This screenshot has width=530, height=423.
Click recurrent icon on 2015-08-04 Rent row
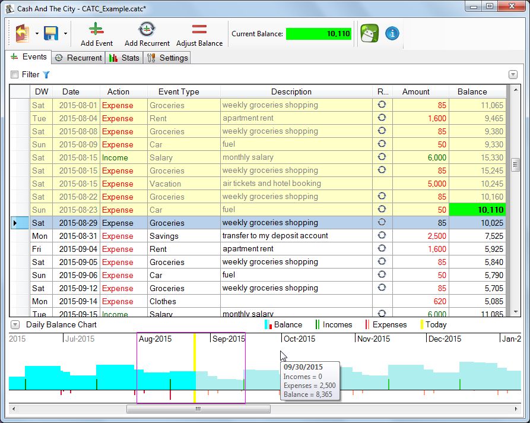coord(382,118)
